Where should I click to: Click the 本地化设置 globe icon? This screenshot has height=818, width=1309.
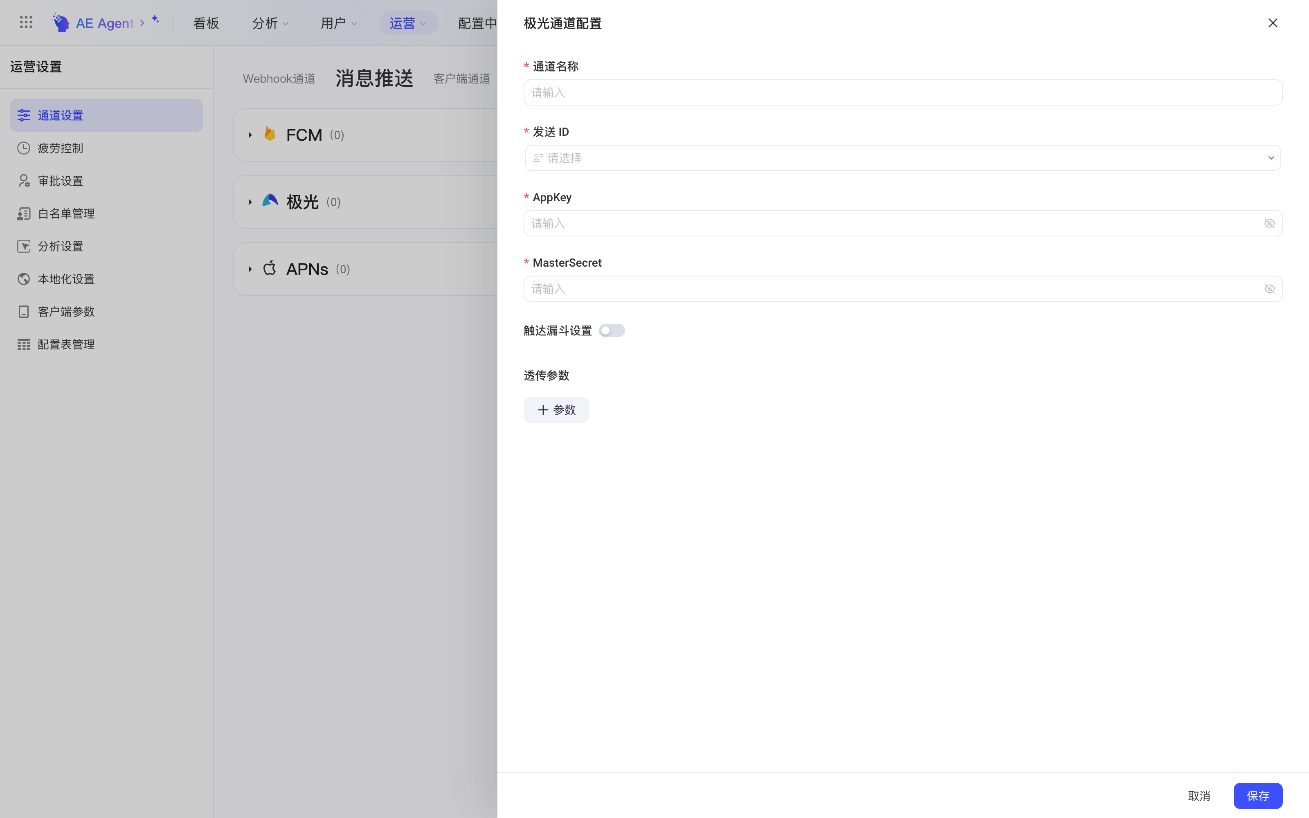23,279
